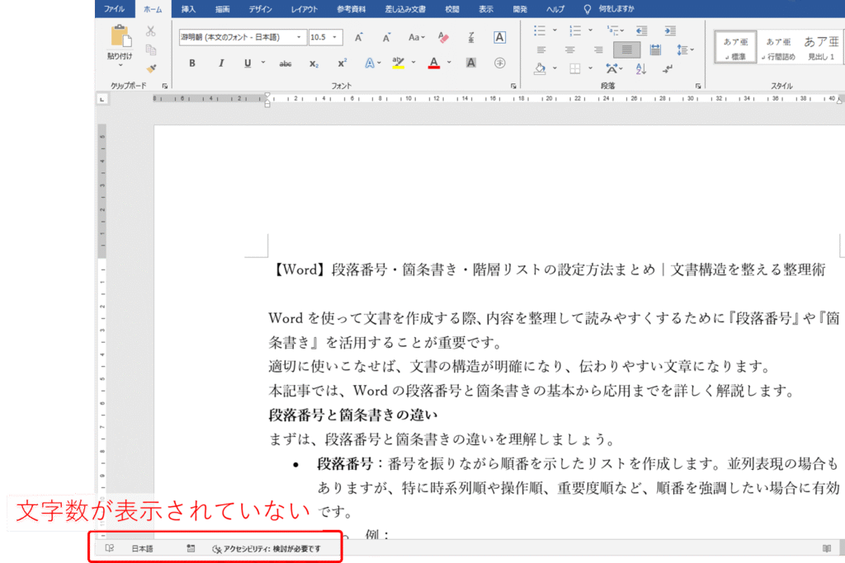Apply the red font color
Screen dimensions: 845x563
[434, 63]
